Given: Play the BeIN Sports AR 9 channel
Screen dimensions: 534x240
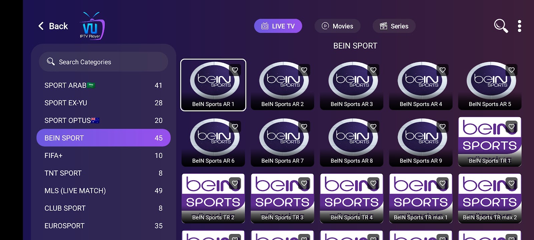Looking at the screenshot, I should 421,142.
